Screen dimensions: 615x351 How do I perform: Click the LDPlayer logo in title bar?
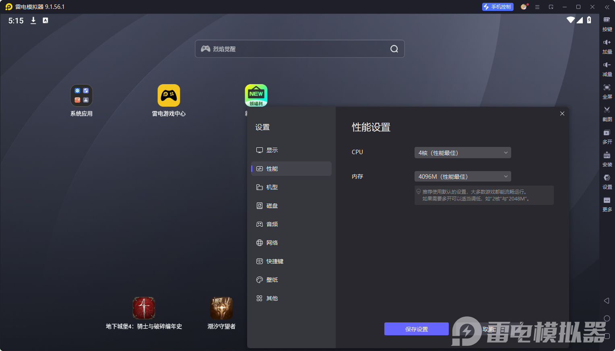[9, 7]
